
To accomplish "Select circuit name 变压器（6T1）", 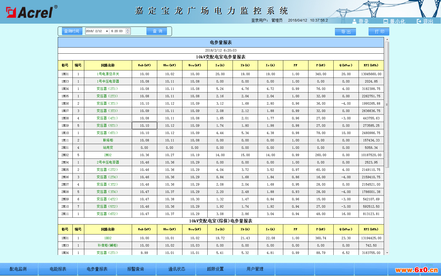I will point(107,133).
